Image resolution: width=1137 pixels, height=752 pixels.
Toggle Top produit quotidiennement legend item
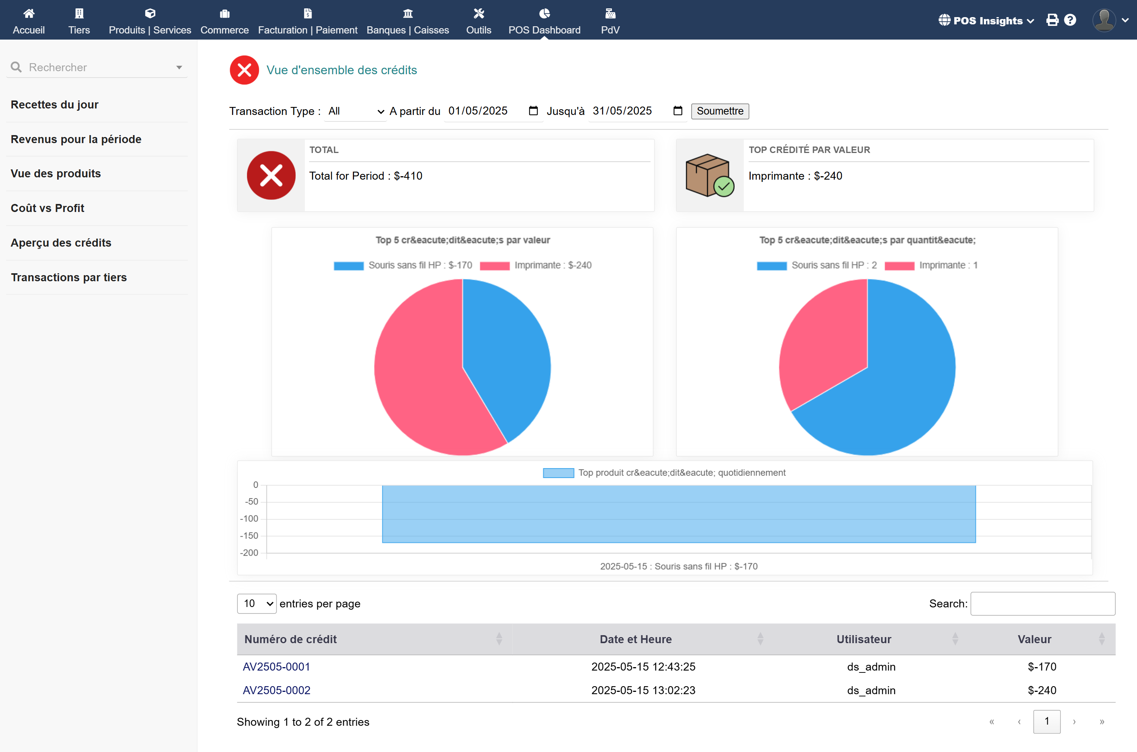tap(664, 473)
